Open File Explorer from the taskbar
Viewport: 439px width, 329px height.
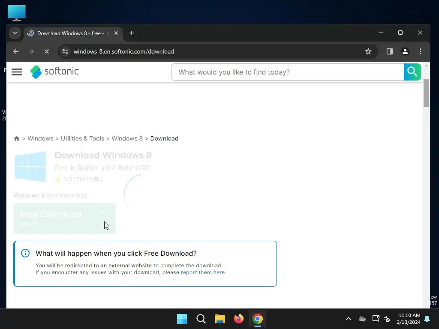(x=220, y=319)
